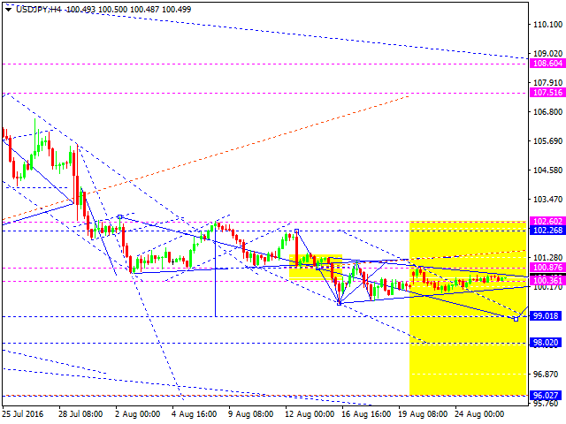
Task: Click the chart menu triangle beside USDJPY
Action: coord(8,10)
